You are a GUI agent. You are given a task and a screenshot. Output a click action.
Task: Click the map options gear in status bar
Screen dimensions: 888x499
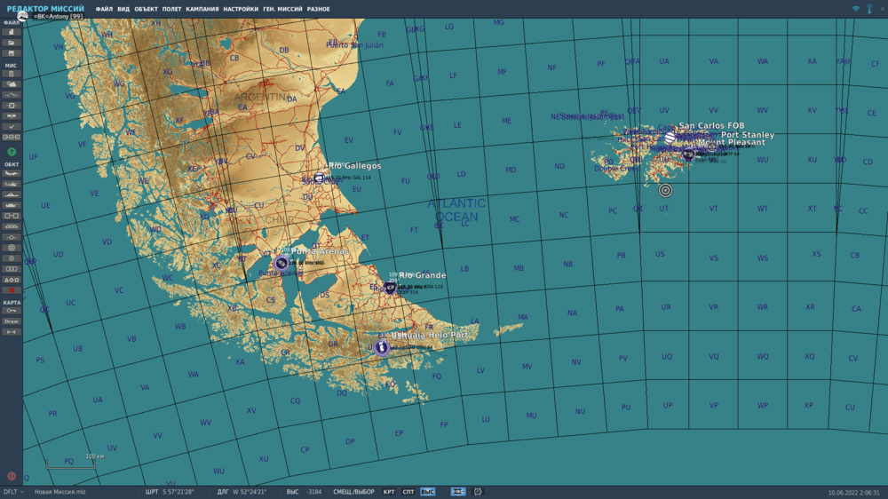pos(478,492)
